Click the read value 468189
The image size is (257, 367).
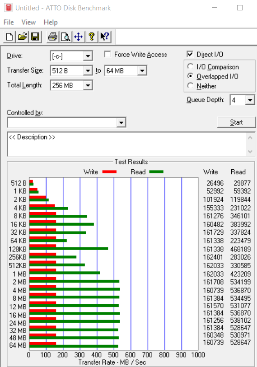tap(240, 249)
